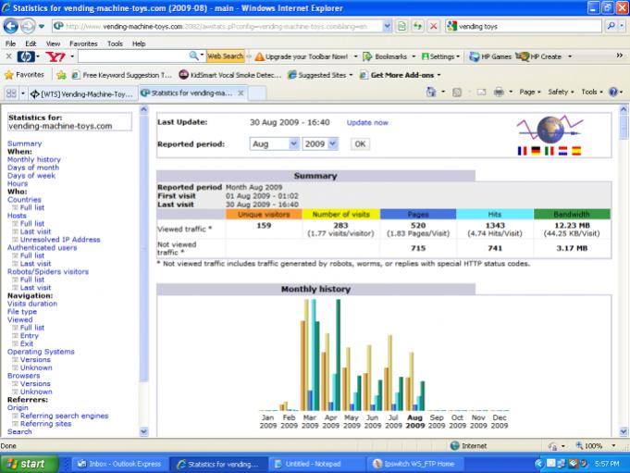Click the Spanish flag language icon
Viewport: 630px width, 473px height.
point(575,150)
